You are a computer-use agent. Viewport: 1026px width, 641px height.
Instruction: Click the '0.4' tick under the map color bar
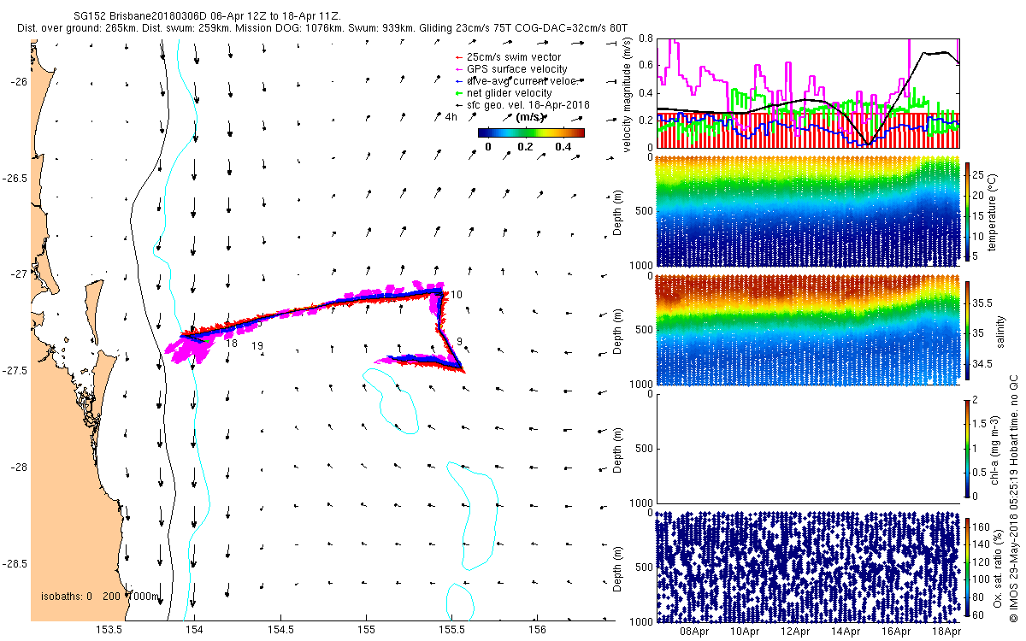click(563, 147)
